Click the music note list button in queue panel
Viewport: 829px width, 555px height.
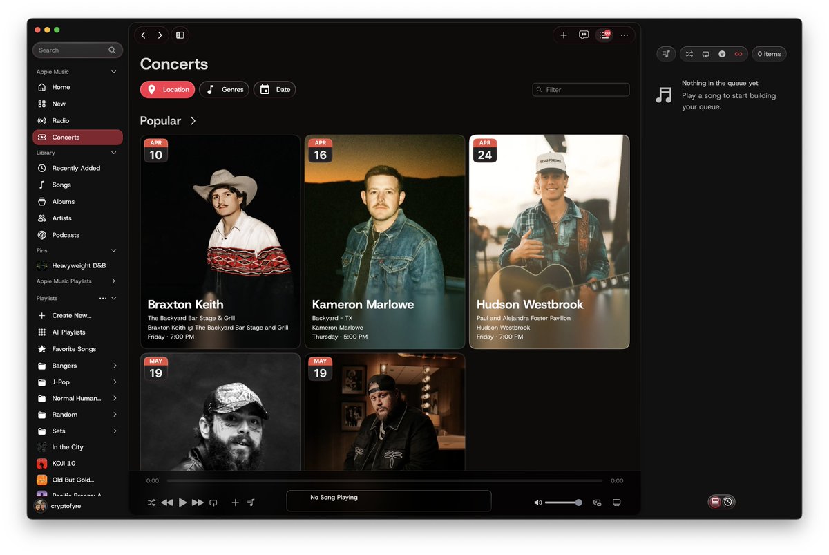click(x=666, y=54)
